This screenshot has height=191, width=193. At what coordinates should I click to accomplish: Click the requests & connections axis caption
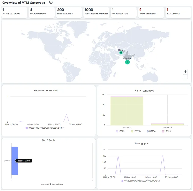point(52,184)
